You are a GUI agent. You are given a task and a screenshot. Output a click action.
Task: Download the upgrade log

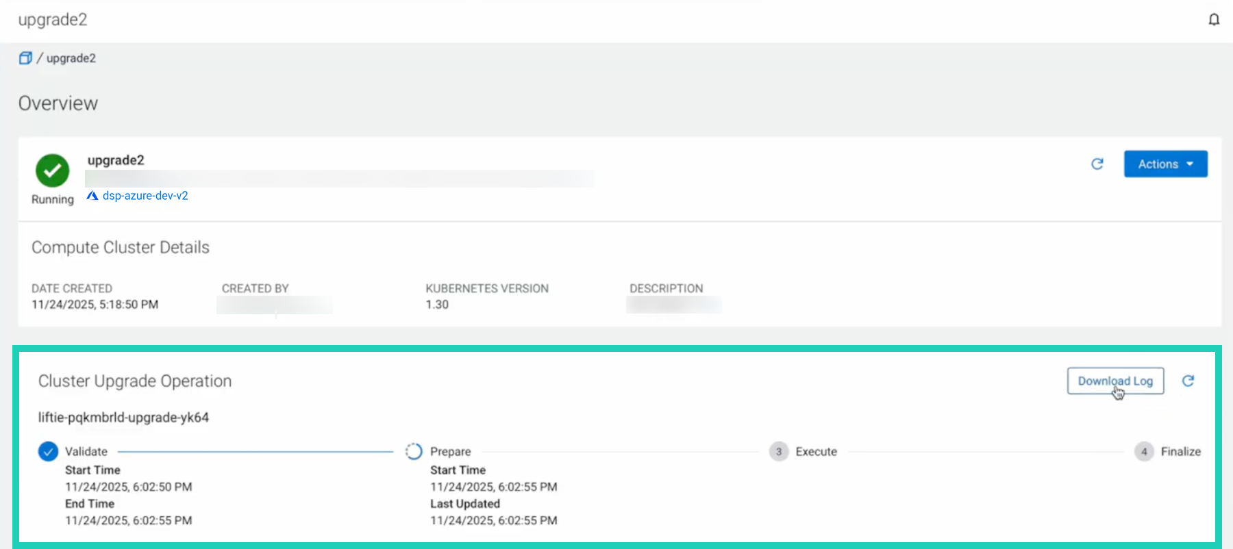1115,381
